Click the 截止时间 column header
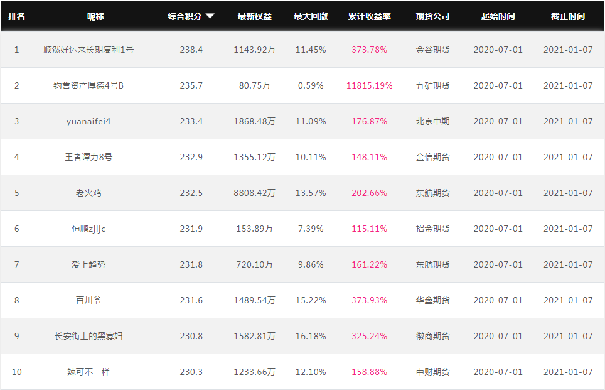The width and height of the screenshot is (605, 390). pos(567,16)
